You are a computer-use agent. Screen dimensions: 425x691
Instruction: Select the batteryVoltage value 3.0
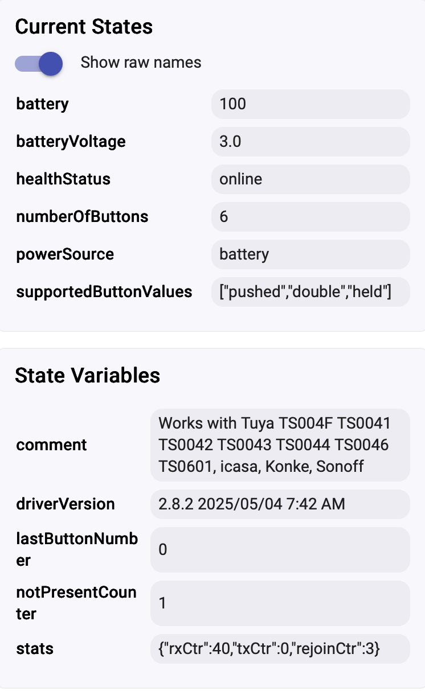click(x=310, y=142)
